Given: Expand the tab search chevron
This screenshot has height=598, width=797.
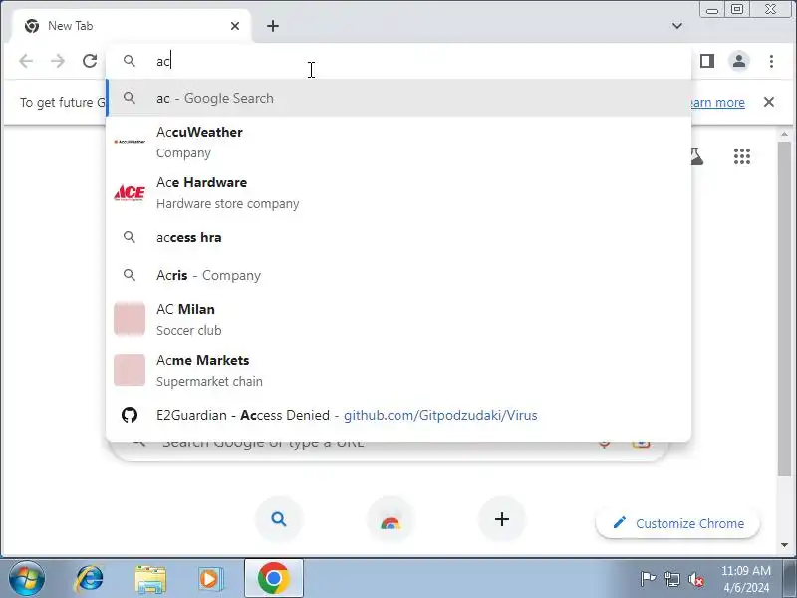Looking at the screenshot, I should click(x=677, y=26).
